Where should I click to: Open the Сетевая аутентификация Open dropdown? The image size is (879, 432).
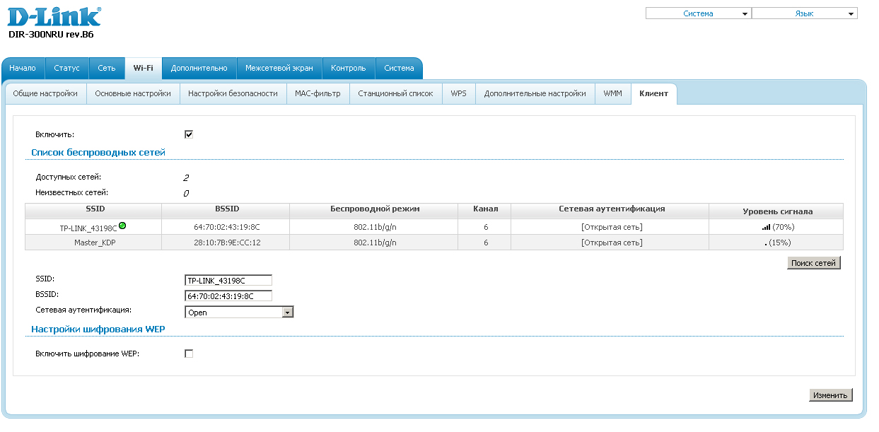coord(239,312)
